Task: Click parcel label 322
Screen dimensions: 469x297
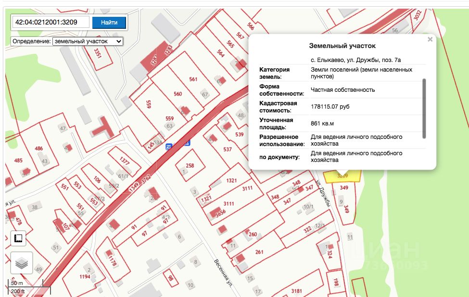Action: tap(307, 229)
